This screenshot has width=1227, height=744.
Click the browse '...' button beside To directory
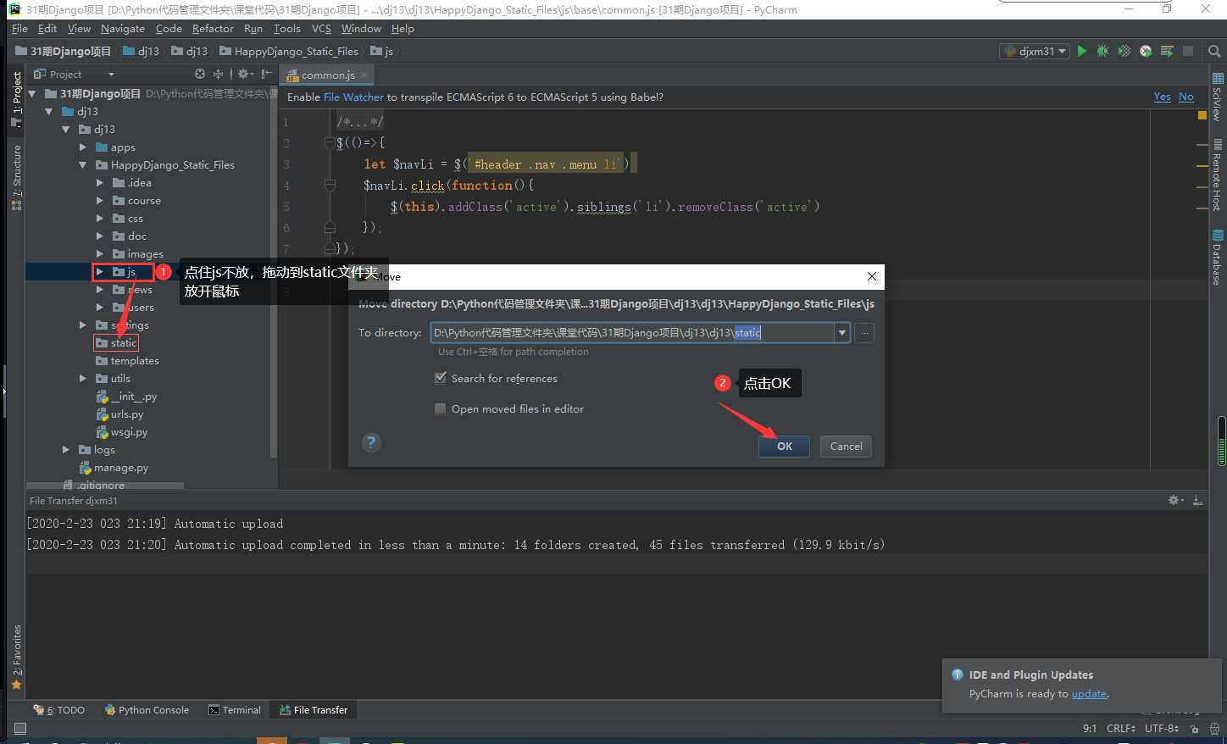(x=864, y=333)
